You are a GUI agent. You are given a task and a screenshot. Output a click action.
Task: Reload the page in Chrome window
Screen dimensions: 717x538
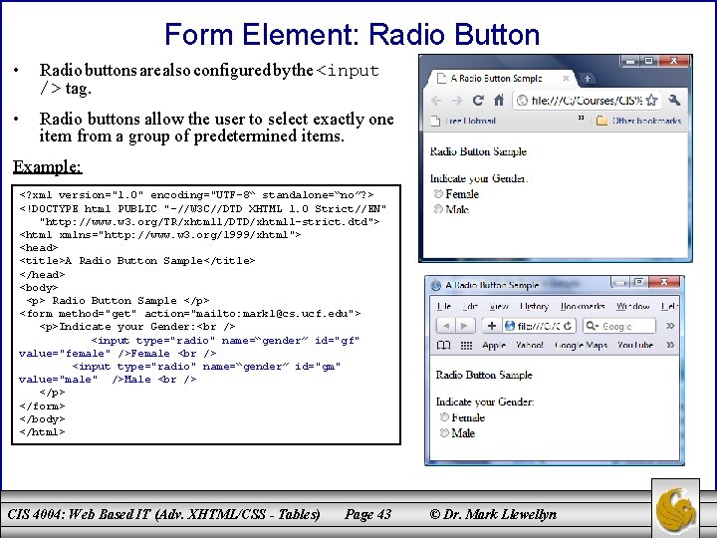pyautogui.click(x=478, y=101)
